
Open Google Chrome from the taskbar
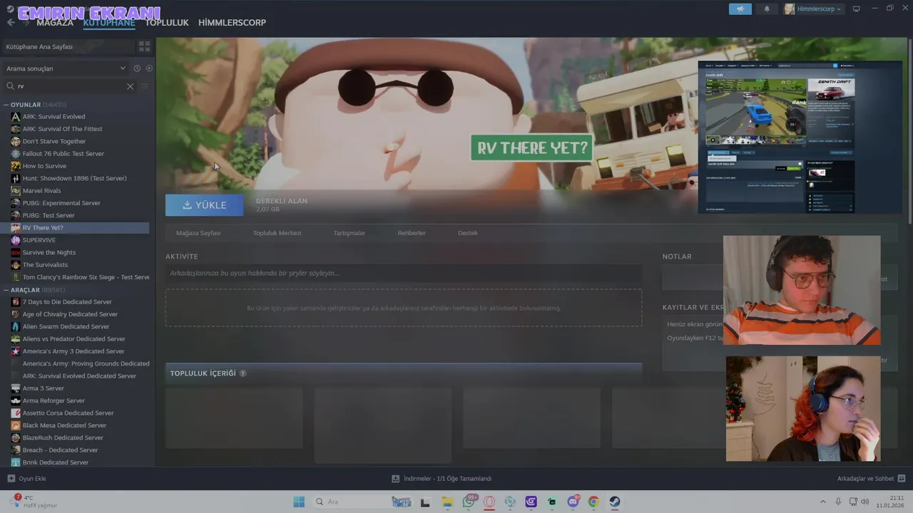click(x=593, y=502)
